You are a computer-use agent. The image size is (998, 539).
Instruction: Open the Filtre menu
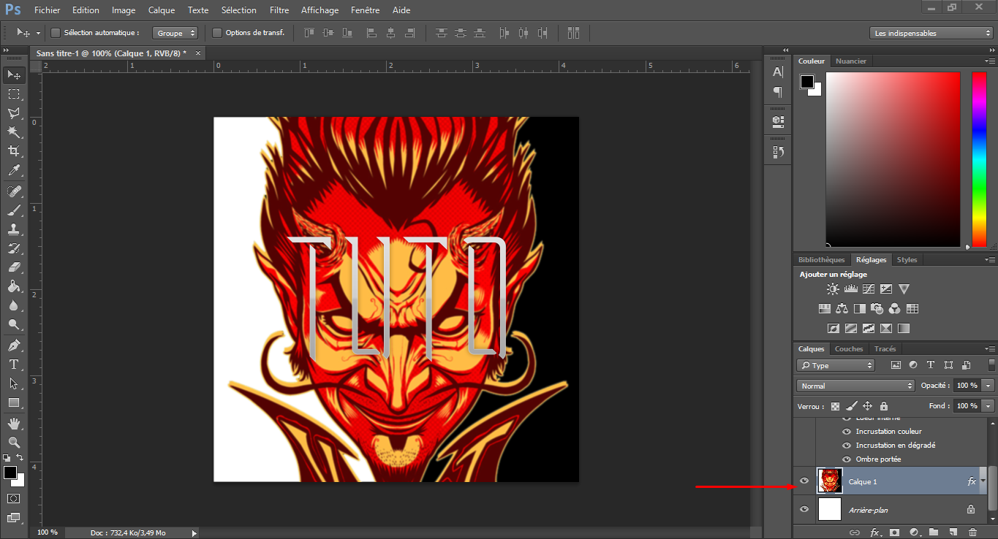click(x=279, y=10)
